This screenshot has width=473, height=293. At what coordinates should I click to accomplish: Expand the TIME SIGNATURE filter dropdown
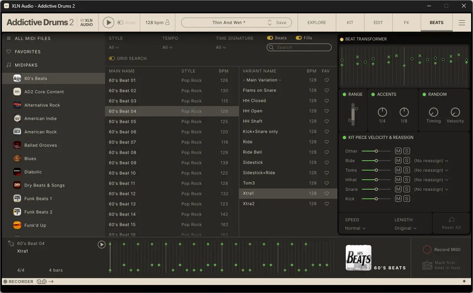coord(221,47)
